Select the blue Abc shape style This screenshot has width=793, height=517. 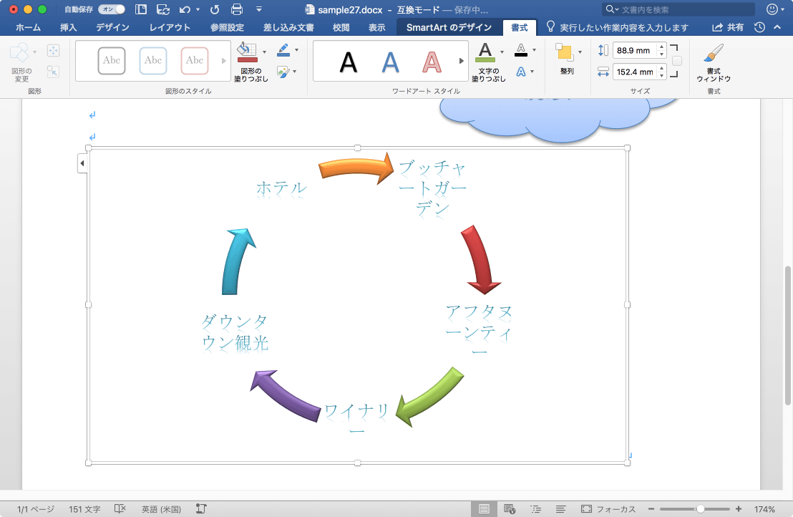click(152, 61)
